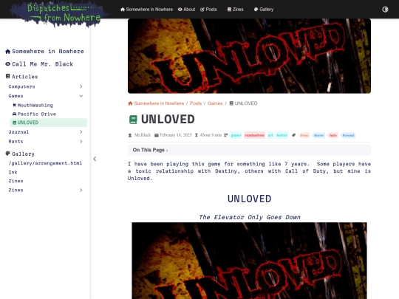399x299 pixels.
Task: Open the first Zines sidebar link without chevron
Action: [16, 181]
